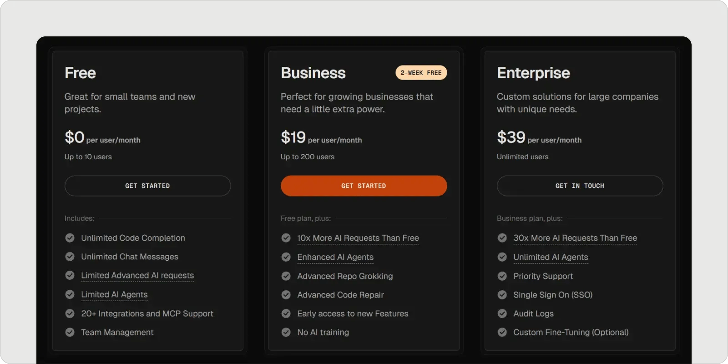The width and height of the screenshot is (728, 364).
Task: Click the $19 Business plan price
Action: 293,137
